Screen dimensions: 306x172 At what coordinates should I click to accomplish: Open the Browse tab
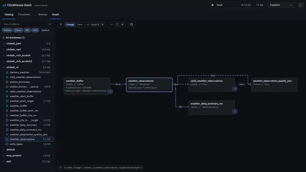pos(43,15)
